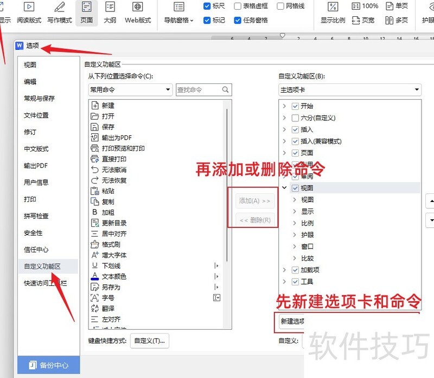434x378 pixels.
Task: Select the 加粗 bold command
Action: 156,212
